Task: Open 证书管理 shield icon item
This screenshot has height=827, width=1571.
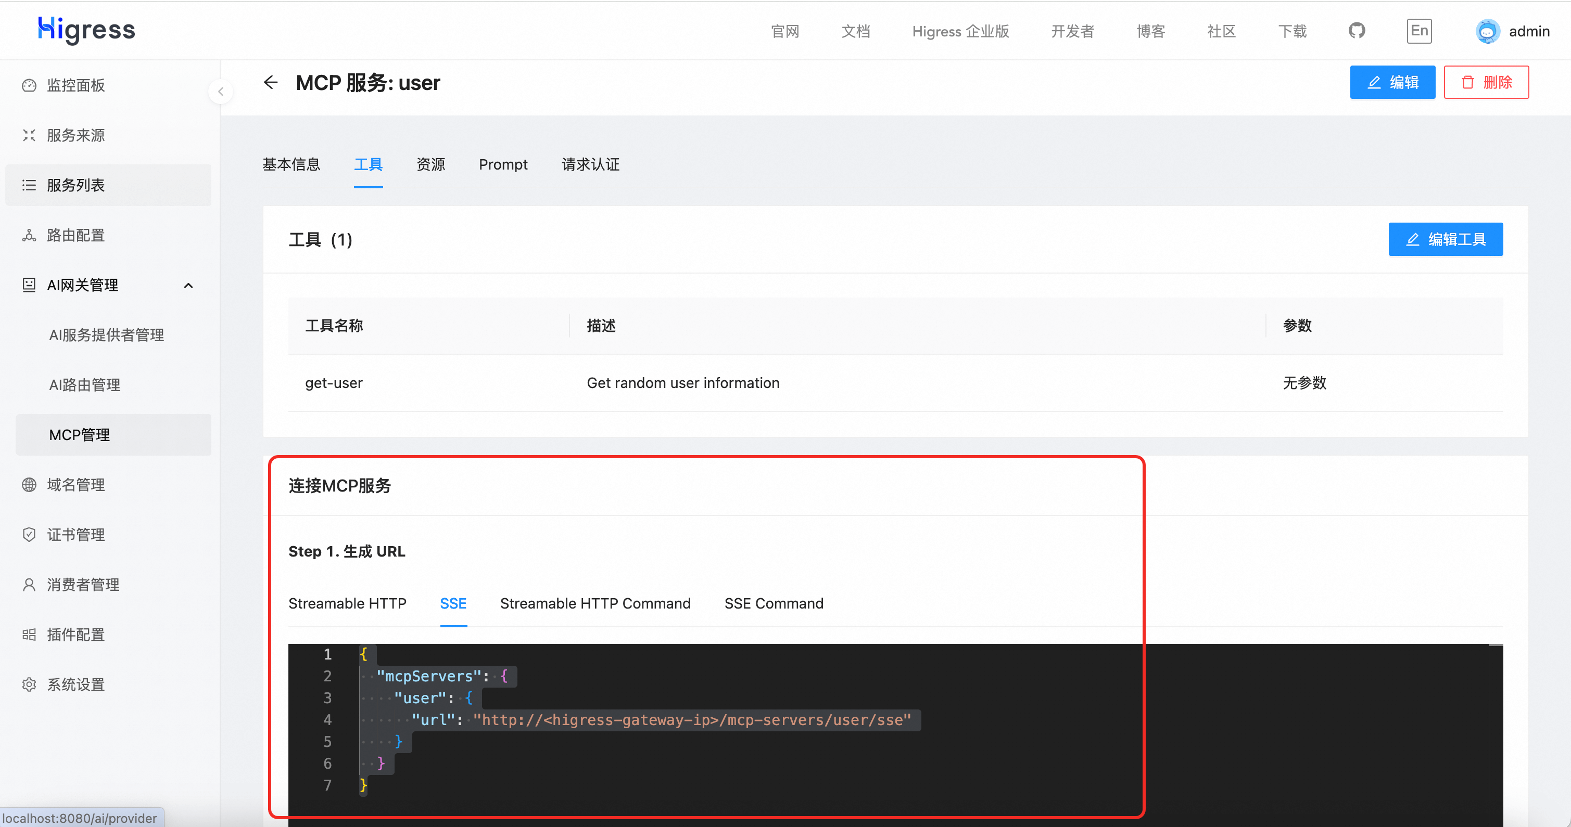Action: tap(29, 535)
